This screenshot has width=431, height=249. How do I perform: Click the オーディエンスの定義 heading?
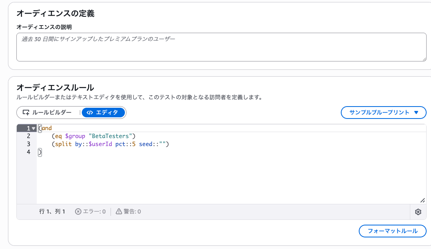55,13
